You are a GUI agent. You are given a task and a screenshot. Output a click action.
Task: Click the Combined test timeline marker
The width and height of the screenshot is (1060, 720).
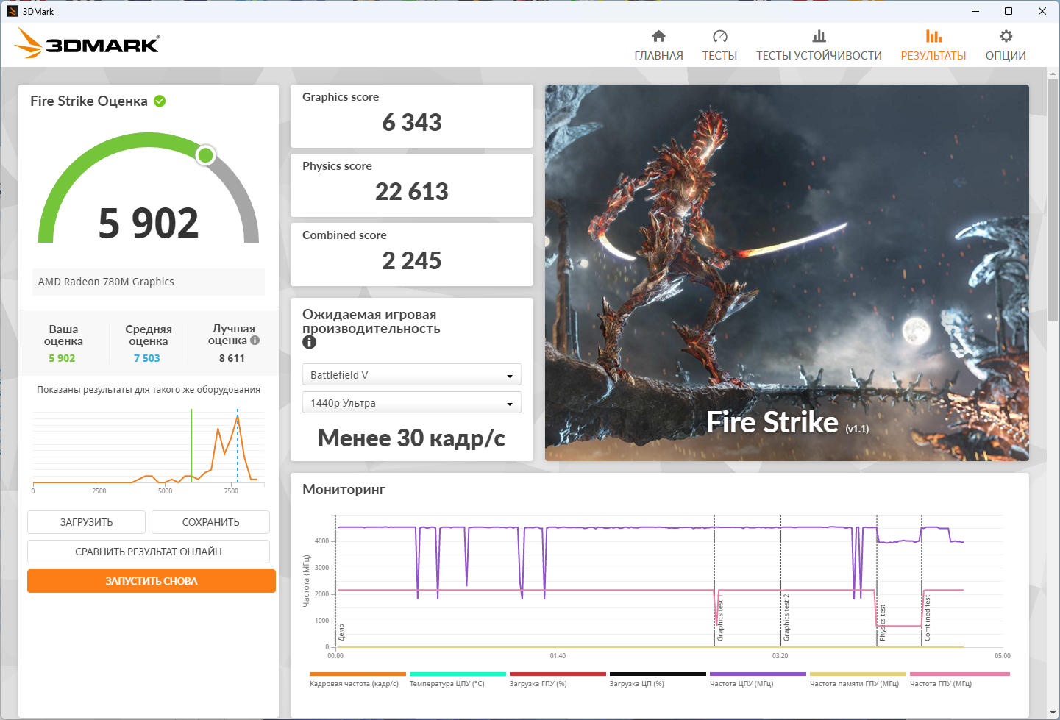(928, 619)
